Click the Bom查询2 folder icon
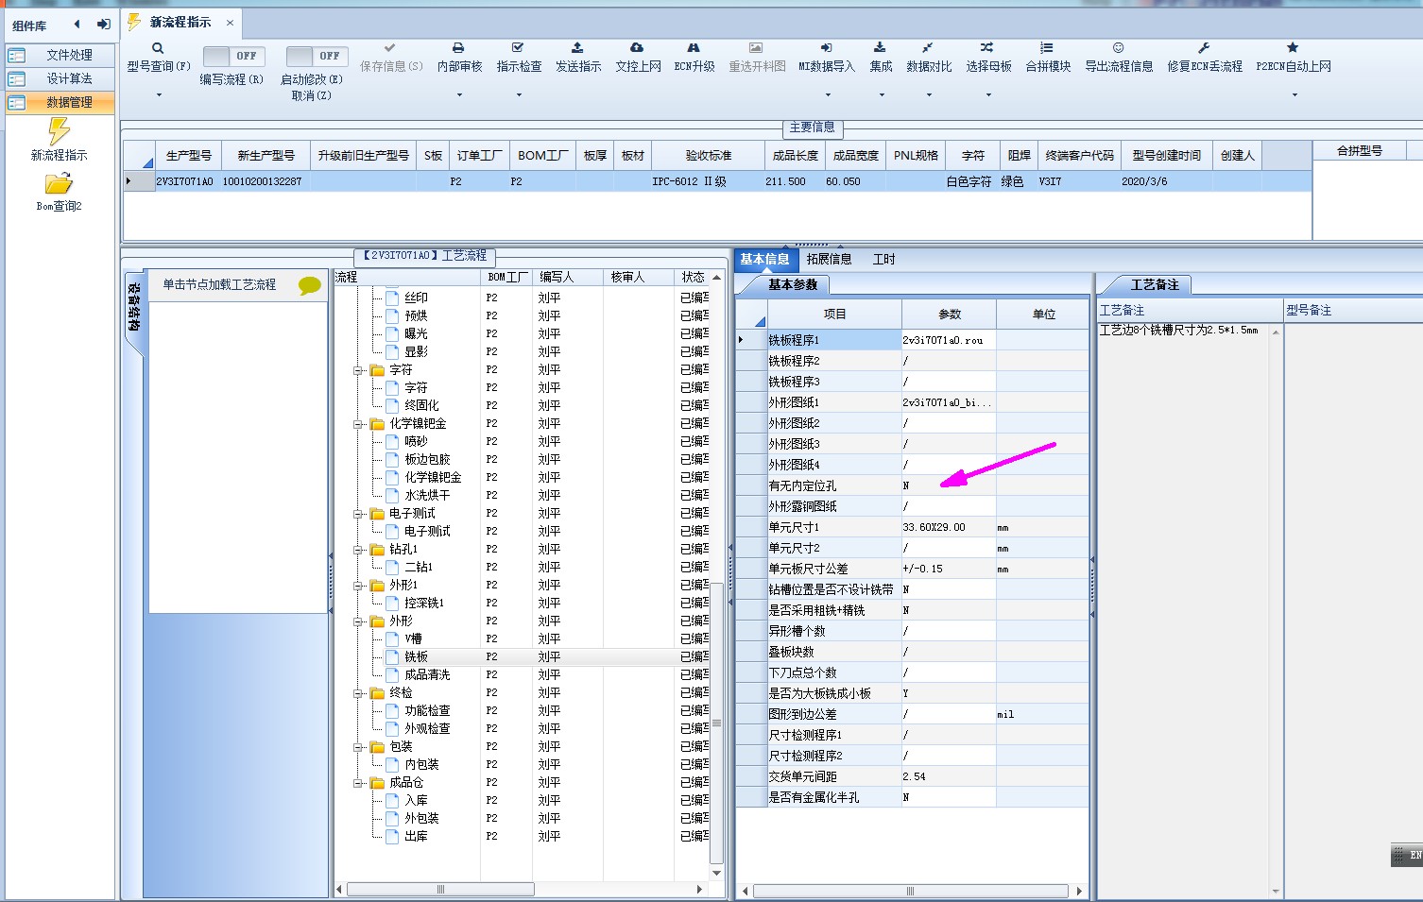 59,183
